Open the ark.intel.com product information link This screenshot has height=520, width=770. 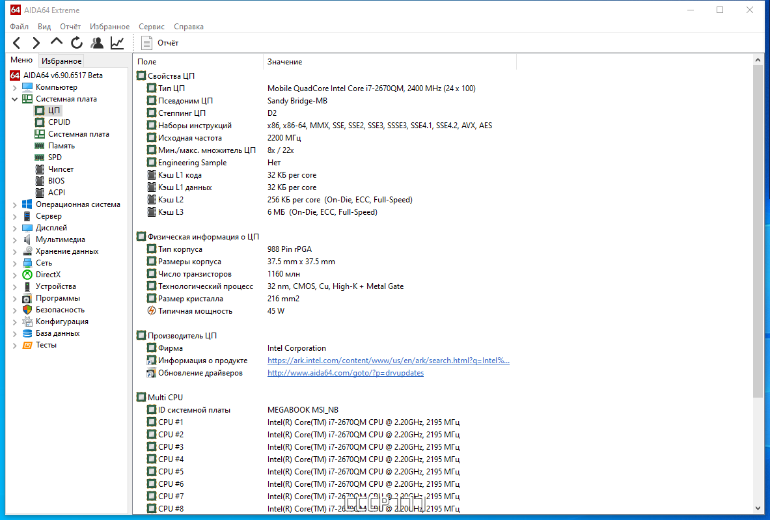click(x=389, y=361)
